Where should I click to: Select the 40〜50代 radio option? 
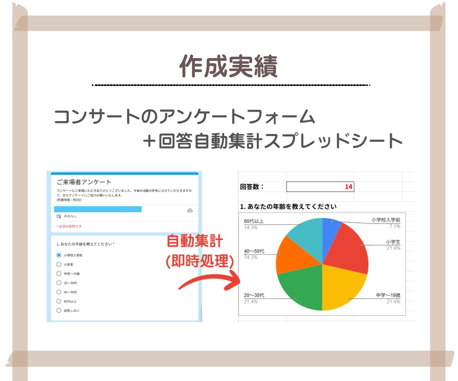(59, 292)
